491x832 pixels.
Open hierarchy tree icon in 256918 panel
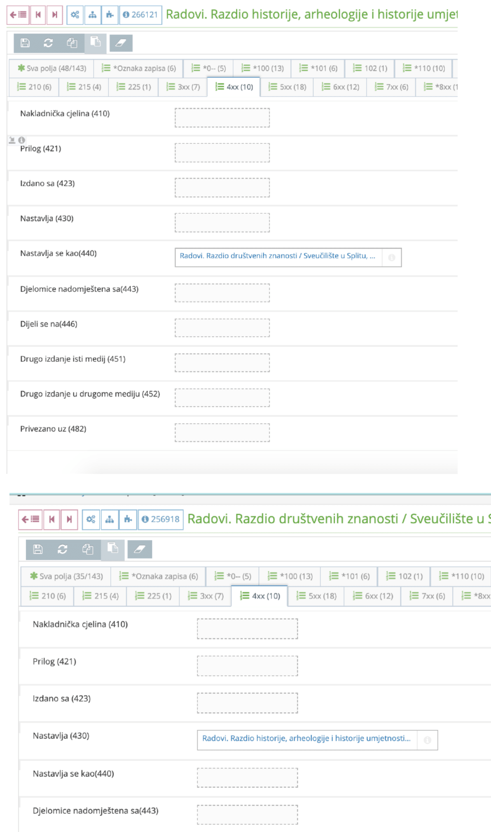click(x=110, y=519)
